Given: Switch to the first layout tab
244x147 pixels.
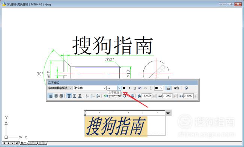Looking at the screenshot, I should tap(33, 143).
